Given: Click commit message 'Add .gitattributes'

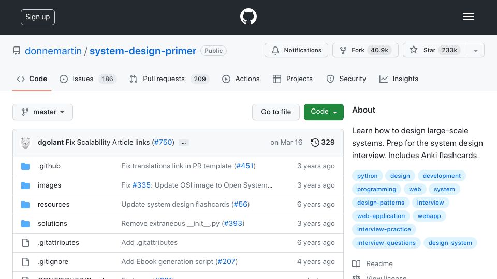Looking at the screenshot, I should pyautogui.click(x=149, y=243).
